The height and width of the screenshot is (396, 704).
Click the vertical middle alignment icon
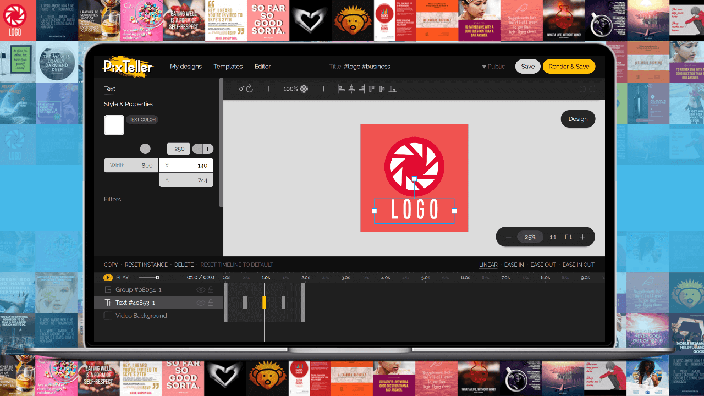382,89
